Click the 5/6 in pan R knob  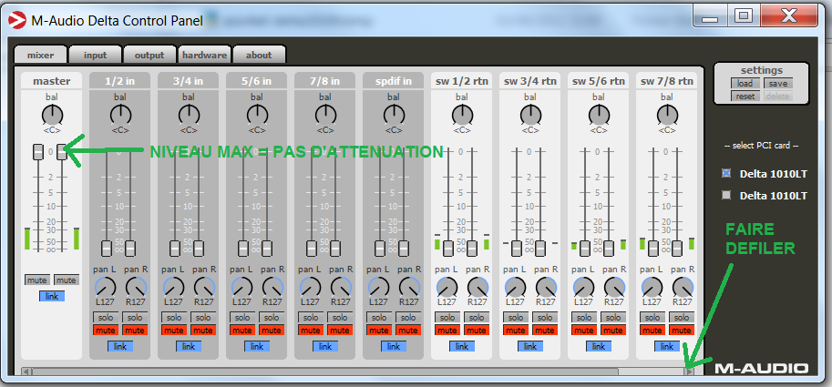click(272, 288)
